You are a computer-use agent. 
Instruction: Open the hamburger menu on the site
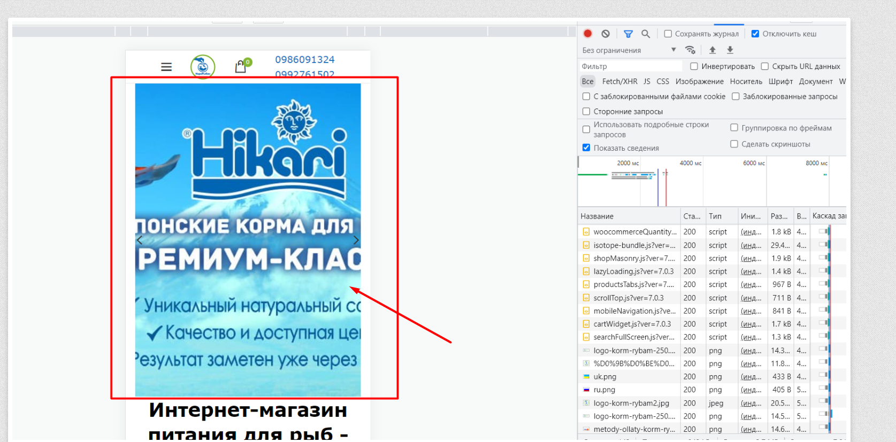pyautogui.click(x=166, y=67)
